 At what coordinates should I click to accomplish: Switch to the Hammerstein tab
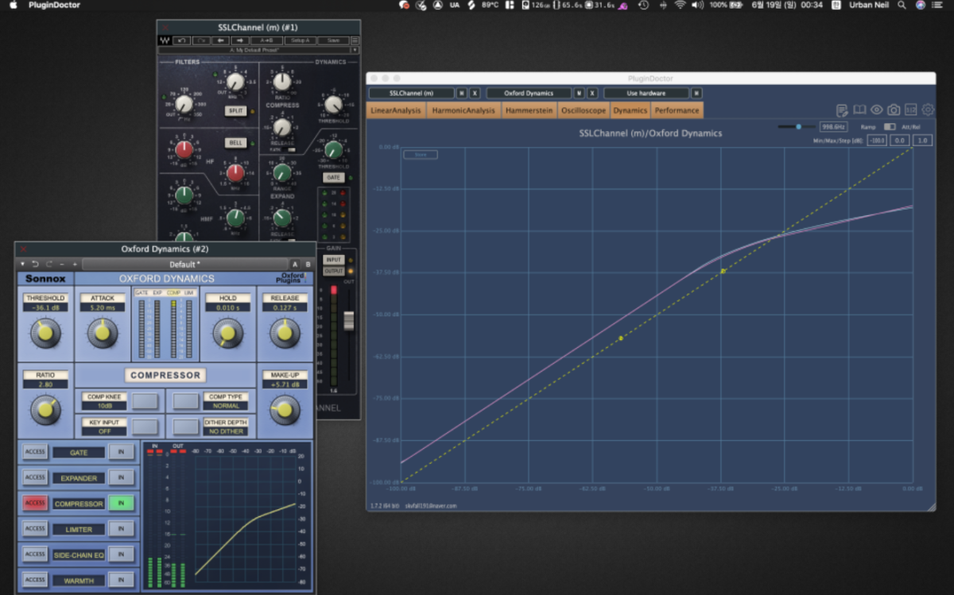click(x=529, y=110)
